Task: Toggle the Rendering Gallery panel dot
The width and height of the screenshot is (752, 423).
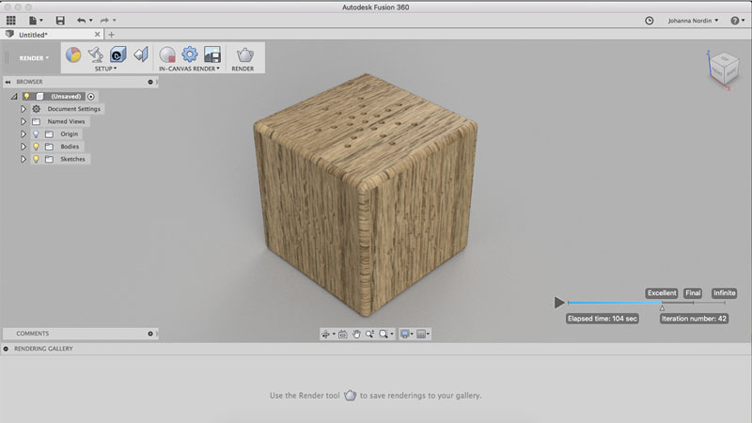Action: coord(6,349)
